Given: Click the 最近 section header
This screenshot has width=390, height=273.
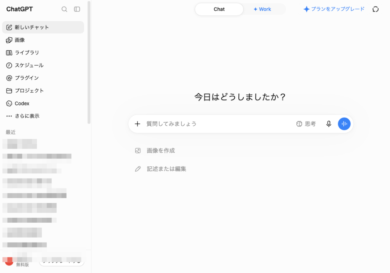Looking at the screenshot, I should pyautogui.click(x=11, y=132).
